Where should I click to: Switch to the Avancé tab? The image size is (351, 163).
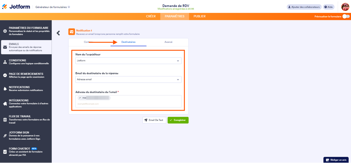[168, 42]
